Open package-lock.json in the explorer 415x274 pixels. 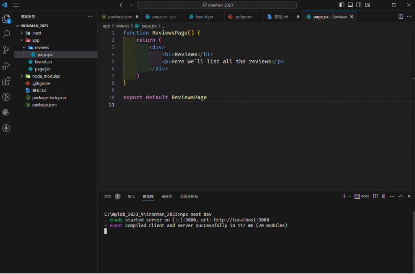(49, 98)
